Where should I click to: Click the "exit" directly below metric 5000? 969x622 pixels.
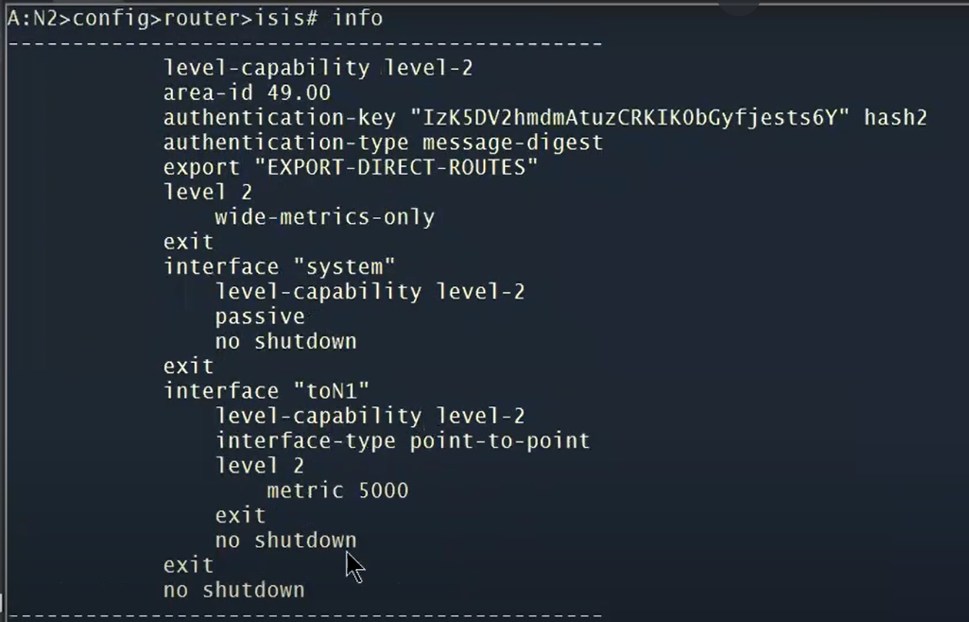click(x=240, y=515)
